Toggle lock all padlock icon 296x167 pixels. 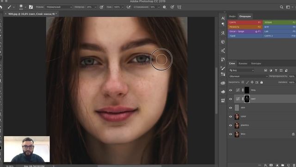click(x=261, y=82)
